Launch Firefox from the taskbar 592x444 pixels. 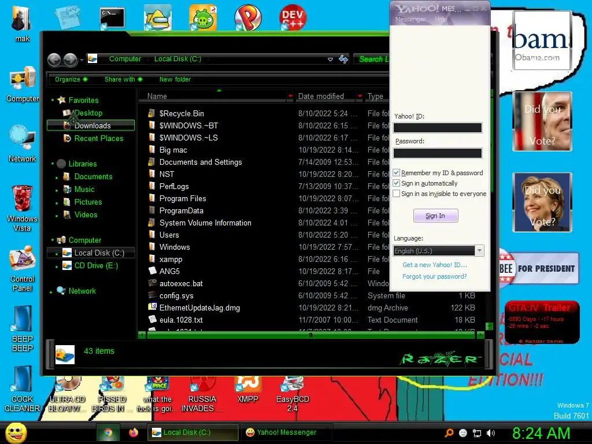click(134, 432)
